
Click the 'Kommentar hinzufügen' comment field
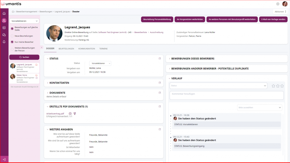pyautogui.click(x=226, y=95)
